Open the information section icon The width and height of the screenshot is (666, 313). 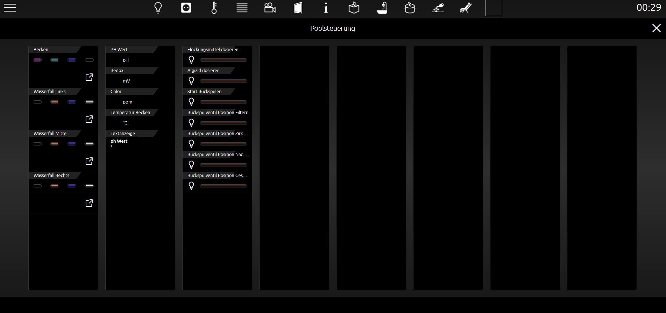[326, 8]
